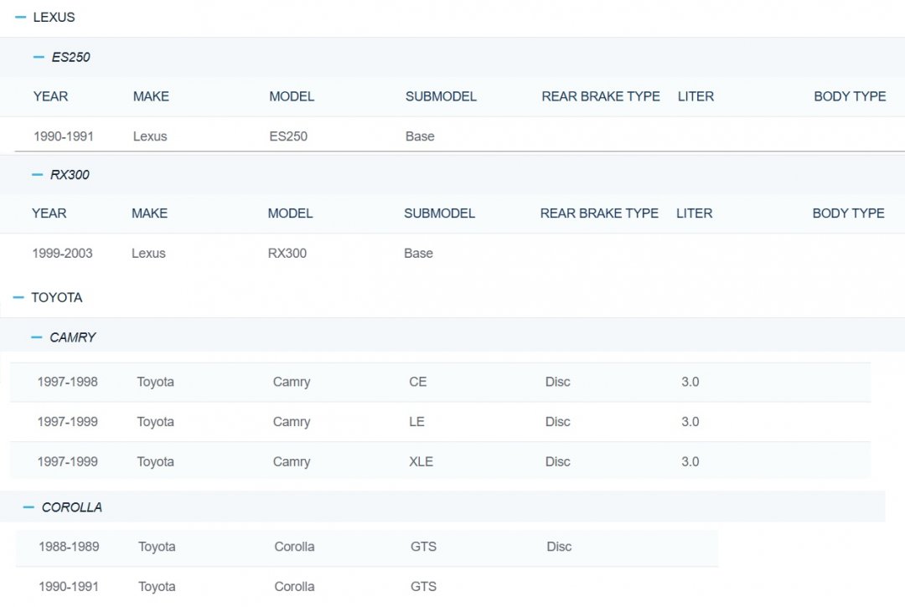Click the CAMRY section title
The image size is (905, 607).
73,337
